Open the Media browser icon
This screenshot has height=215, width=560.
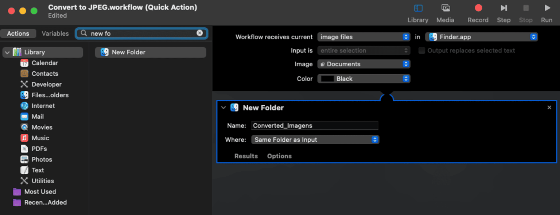coord(445,8)
